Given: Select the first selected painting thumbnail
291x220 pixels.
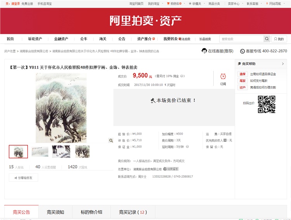Looking at the screenshot, I should (18, 152).
